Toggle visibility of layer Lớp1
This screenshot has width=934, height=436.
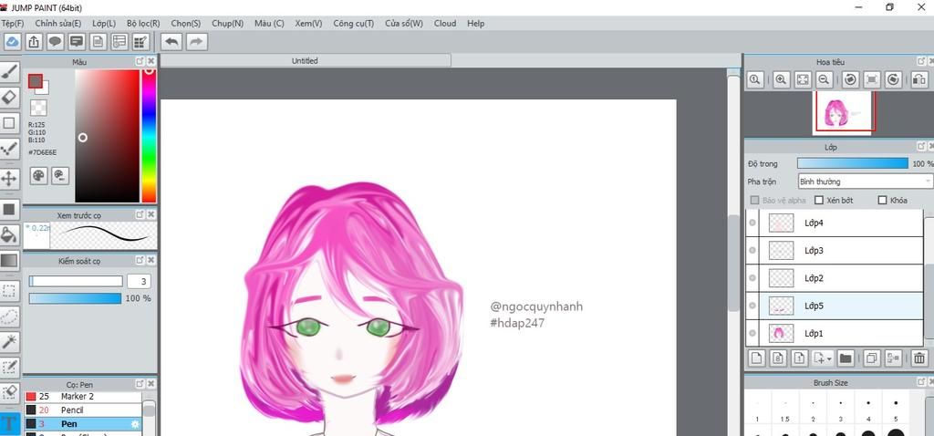[752, 334]
